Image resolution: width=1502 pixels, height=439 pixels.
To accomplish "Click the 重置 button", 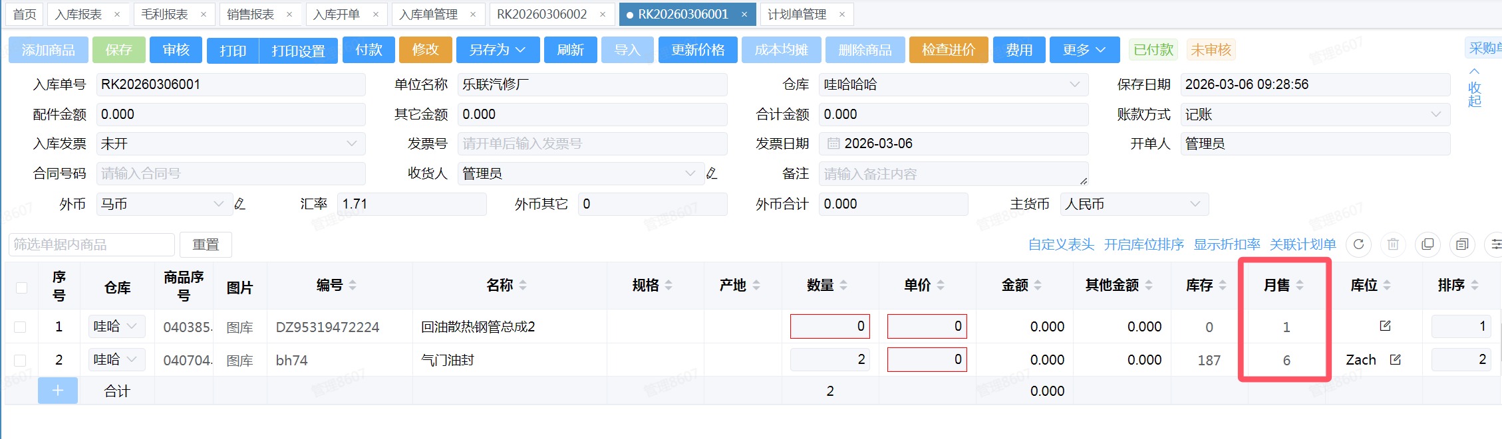I will [206, 244].
